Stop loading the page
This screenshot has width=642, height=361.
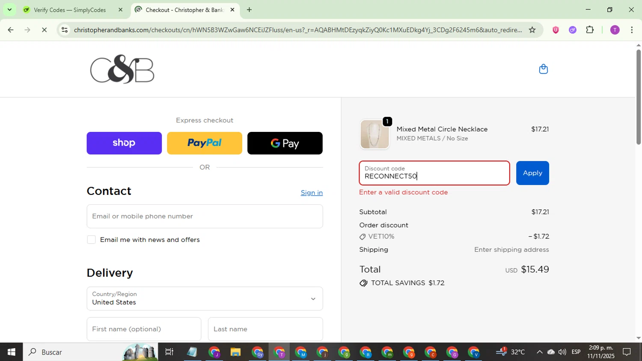pos(44,30)
